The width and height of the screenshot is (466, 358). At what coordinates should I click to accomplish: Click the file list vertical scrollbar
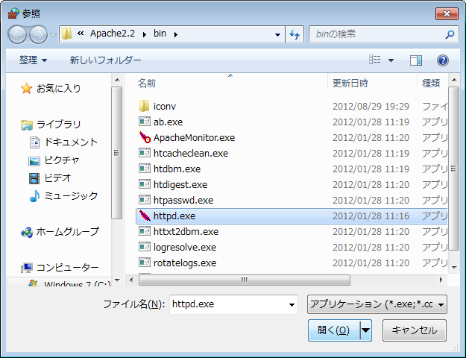(453, 169)
